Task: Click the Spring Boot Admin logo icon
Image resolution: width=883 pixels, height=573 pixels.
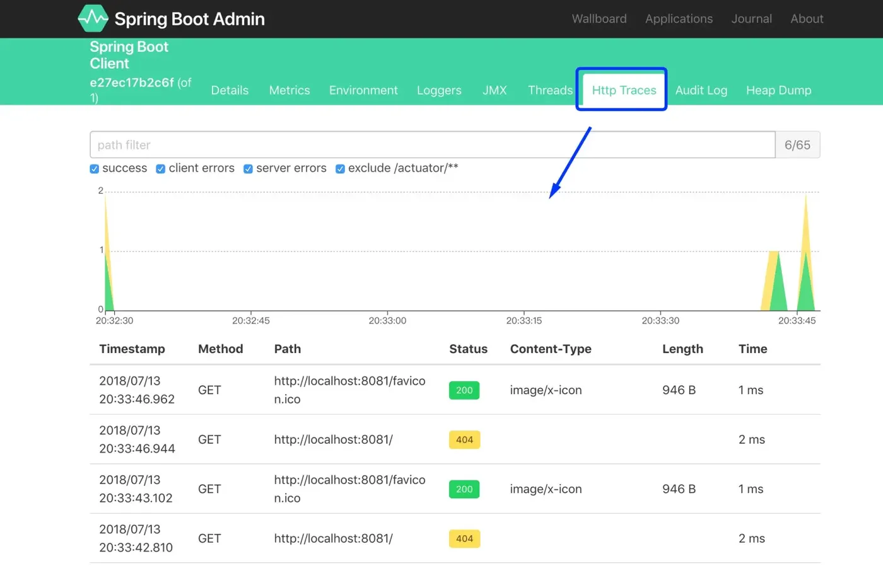Action: pyautogui.click(x=93, y=18)
